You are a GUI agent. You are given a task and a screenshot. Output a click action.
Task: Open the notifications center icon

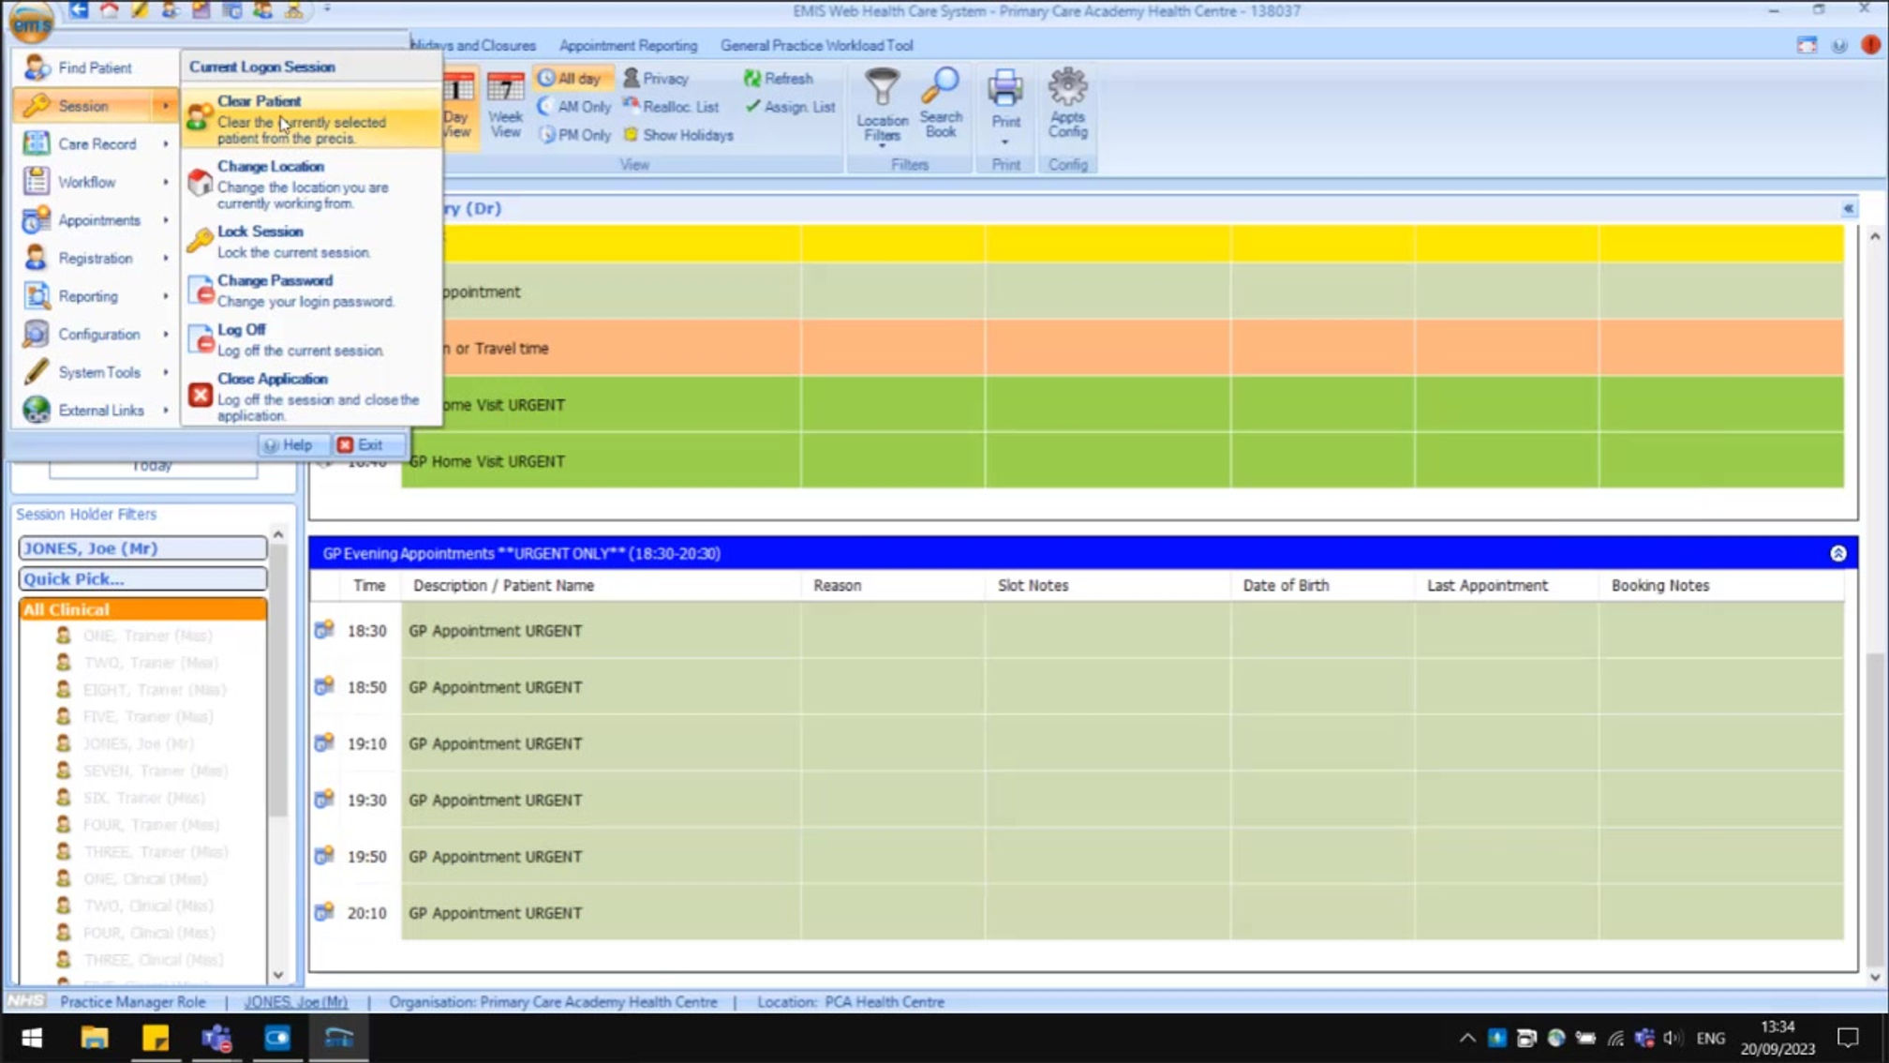[x=1848, y=1038]
